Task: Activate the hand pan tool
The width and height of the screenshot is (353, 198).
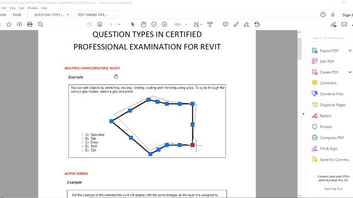Action: point(143,24)
